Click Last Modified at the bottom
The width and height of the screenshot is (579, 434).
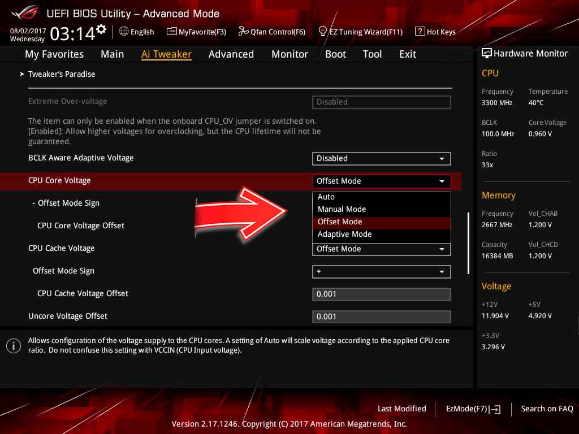pos(402,409)
